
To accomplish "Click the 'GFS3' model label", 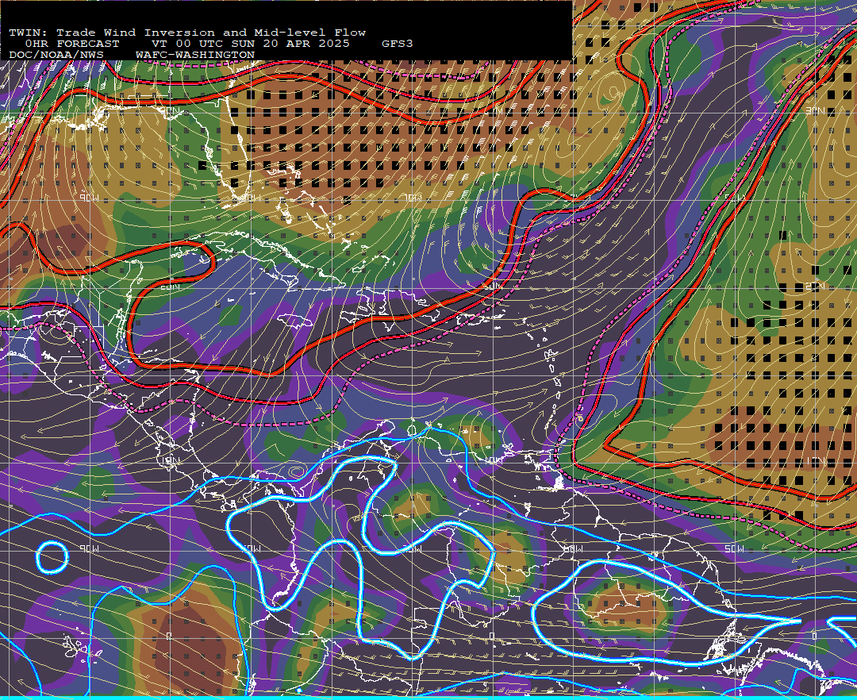I will (x=397, y=44).
